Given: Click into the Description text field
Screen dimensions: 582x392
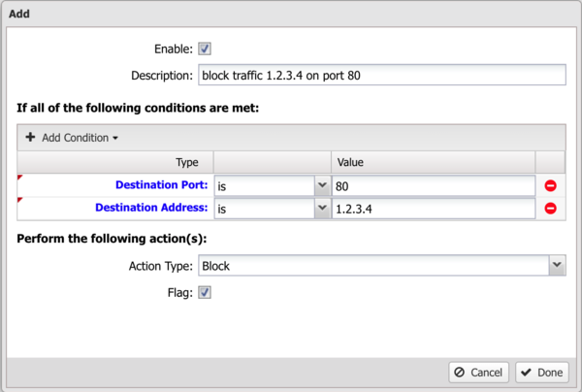Looking at the screenshot, I should click(382, 75).
